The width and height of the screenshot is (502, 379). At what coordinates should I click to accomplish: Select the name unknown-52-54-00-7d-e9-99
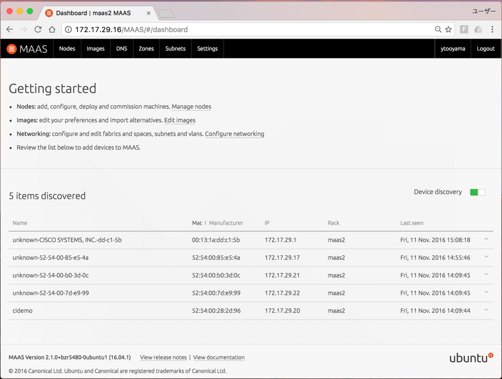point(50,293)
